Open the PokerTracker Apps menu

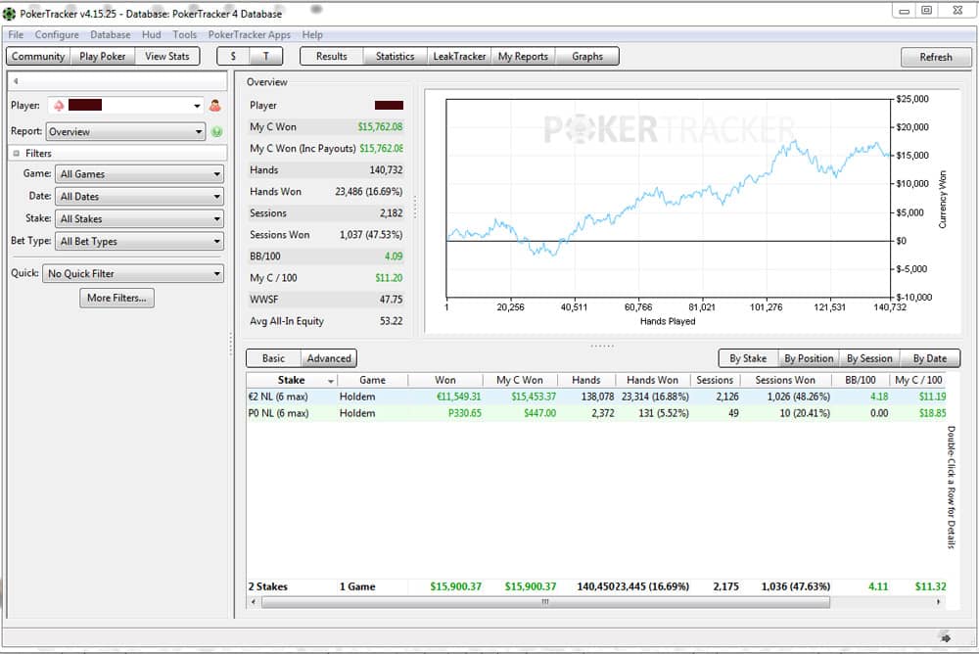click(249, 35)
